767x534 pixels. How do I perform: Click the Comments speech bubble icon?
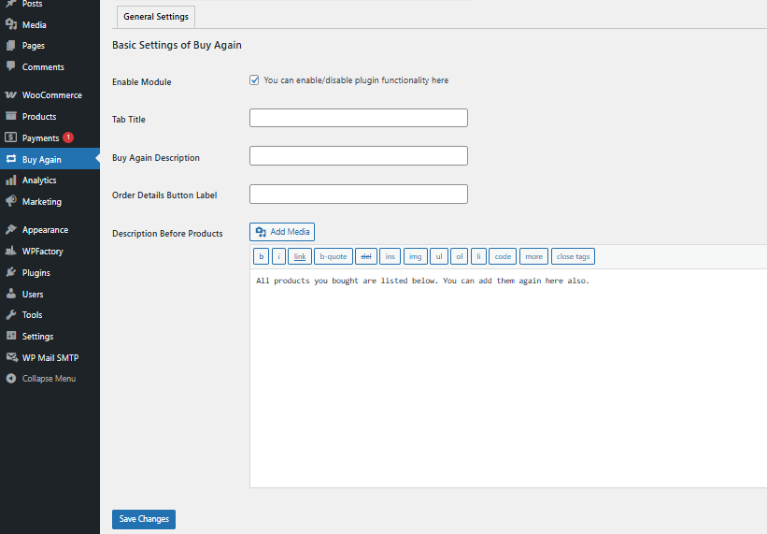pyautogui.click(x=11, y=66)
